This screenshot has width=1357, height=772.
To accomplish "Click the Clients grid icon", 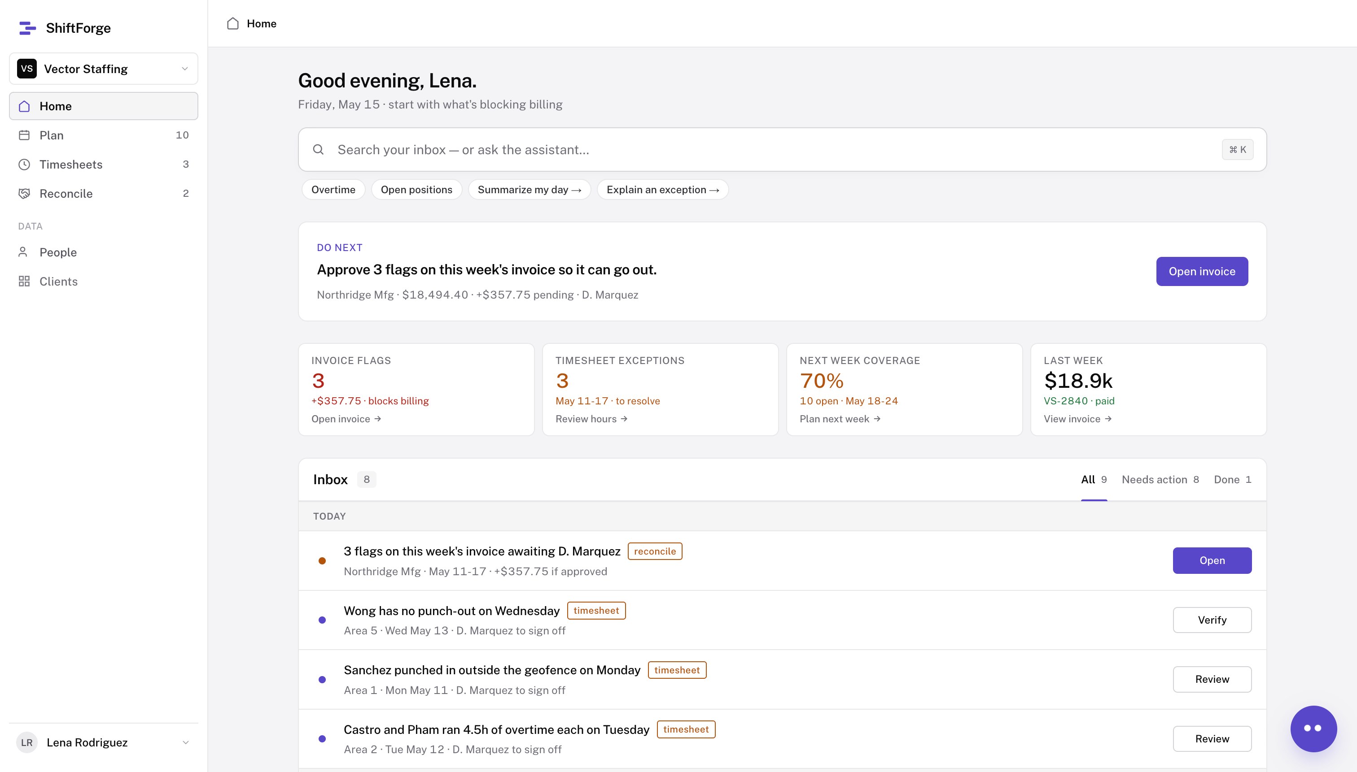I will [x=24, y=281].
